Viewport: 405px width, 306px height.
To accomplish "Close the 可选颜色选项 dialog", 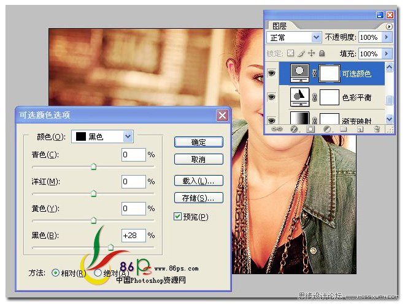I will (222, 115).
